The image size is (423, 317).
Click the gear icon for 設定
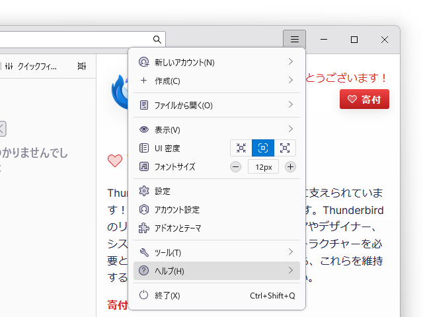pos(144,191)
